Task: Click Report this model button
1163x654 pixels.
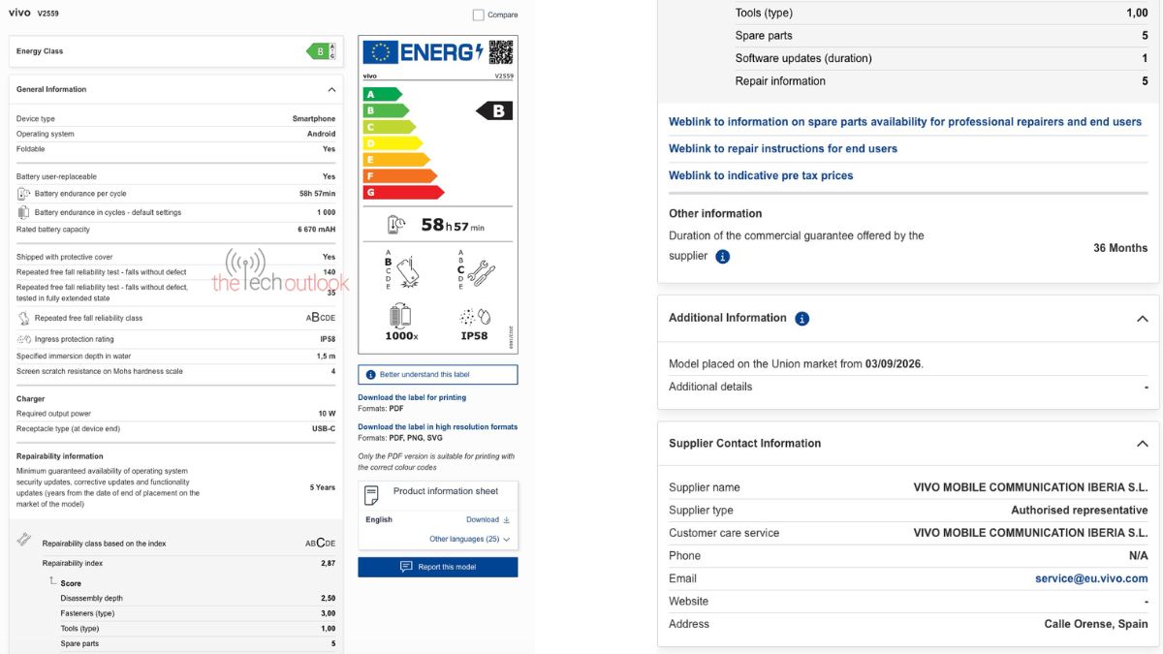Action: coord(438,567)
